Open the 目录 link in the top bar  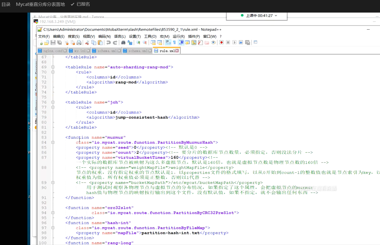[x=6, y=4]
